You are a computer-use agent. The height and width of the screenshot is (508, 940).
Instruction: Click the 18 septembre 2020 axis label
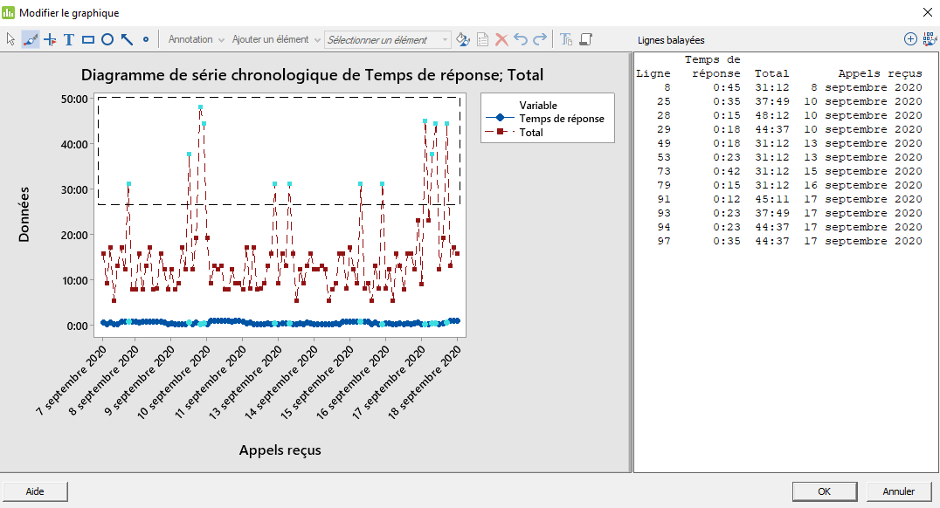click(x=426, y=383)
